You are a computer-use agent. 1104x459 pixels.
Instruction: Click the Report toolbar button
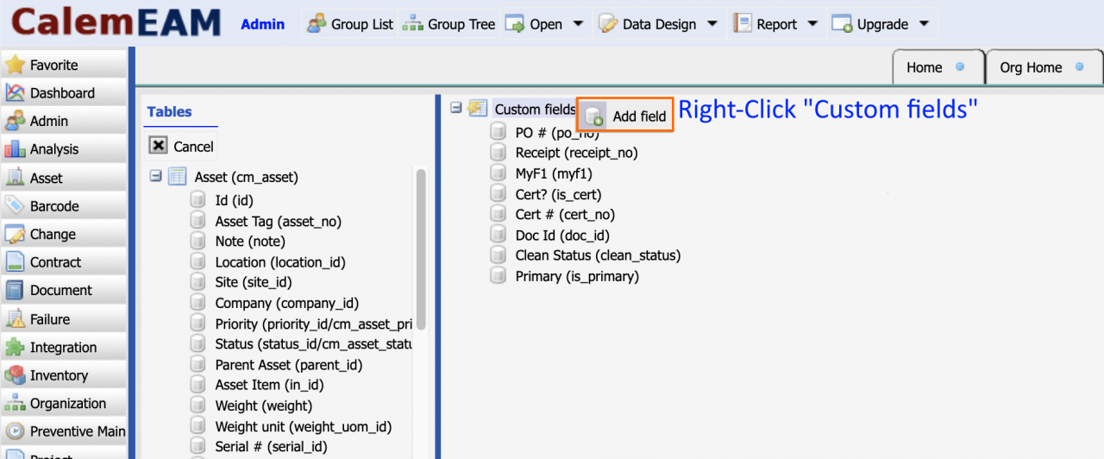coord(766,24)
